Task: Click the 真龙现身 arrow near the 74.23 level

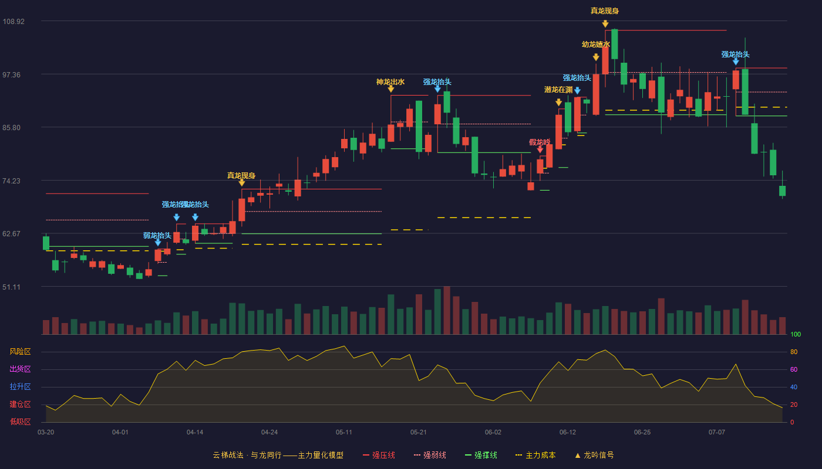Action: click(x=241, y=182)
